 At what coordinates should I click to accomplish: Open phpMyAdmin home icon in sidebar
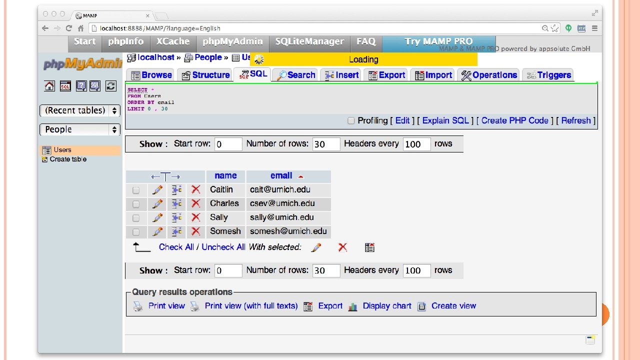pyautogui.click(x=49, y=86)
